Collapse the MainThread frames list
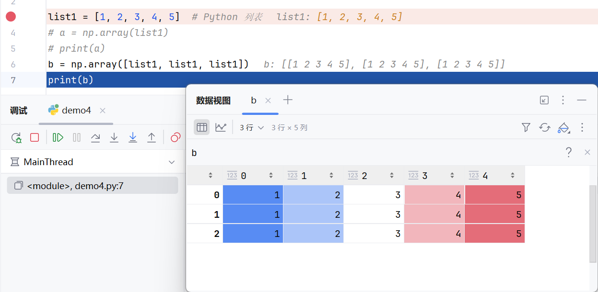Image resolution: width=598 pixels, height=292 pixels. click(x=172, y=162)
